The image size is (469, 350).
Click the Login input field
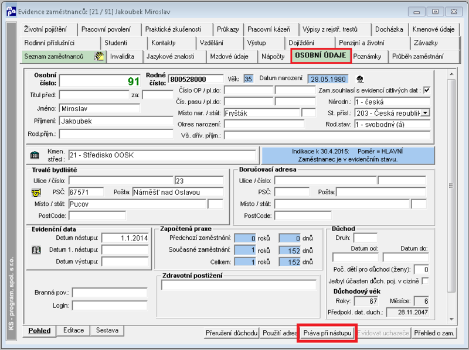point(110,305)
